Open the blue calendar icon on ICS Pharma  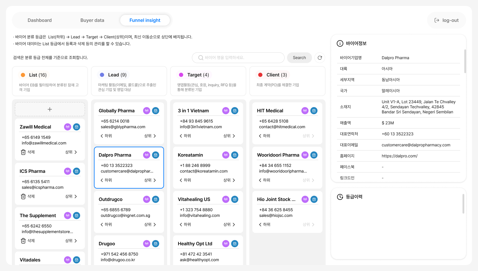[77, 171]
